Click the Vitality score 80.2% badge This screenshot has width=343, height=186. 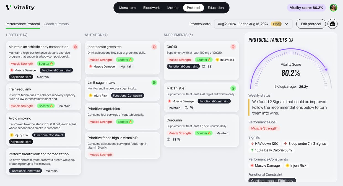(x=306, y=8)
